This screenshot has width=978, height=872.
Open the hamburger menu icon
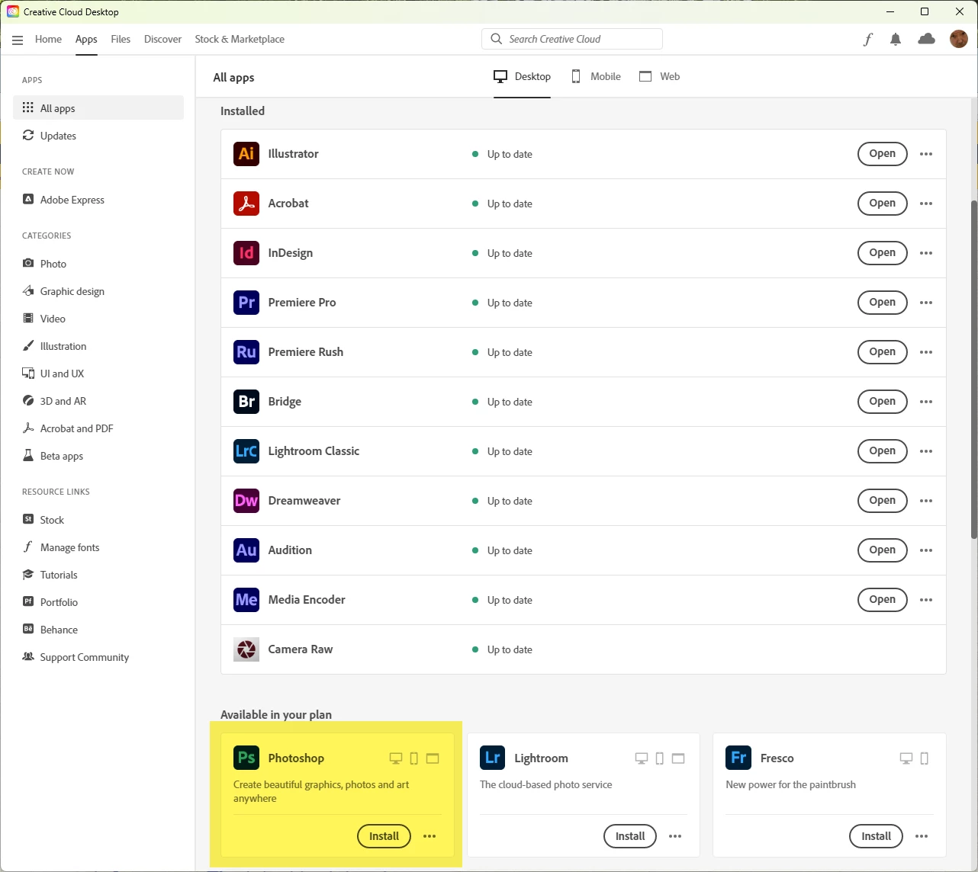click(x=18, y=40)
